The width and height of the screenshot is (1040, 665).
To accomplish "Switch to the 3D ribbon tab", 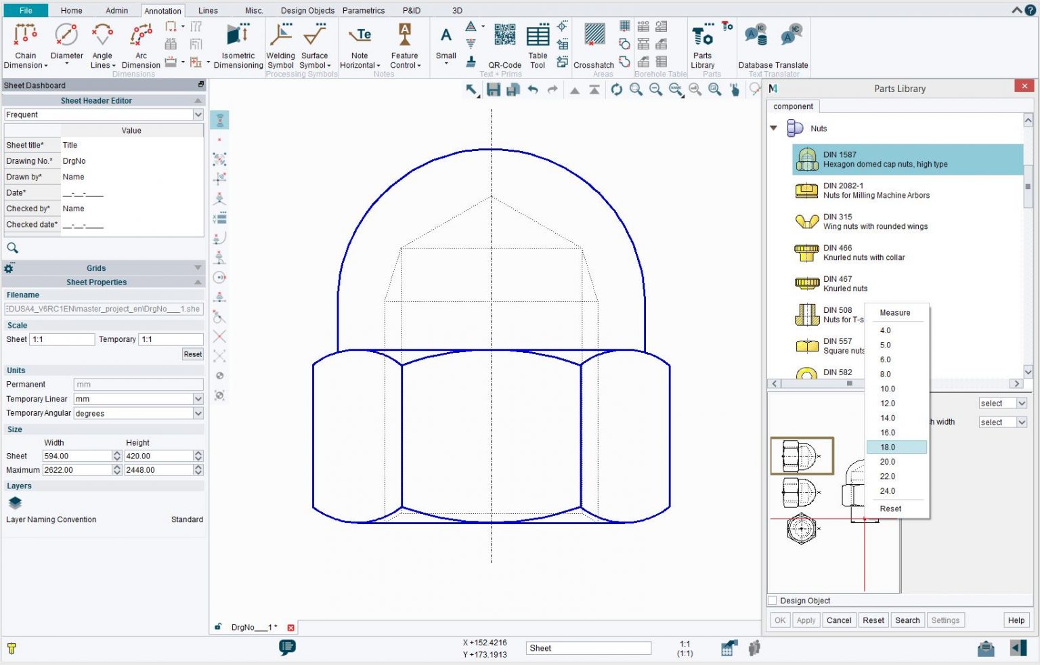I will tap(457, 10).
